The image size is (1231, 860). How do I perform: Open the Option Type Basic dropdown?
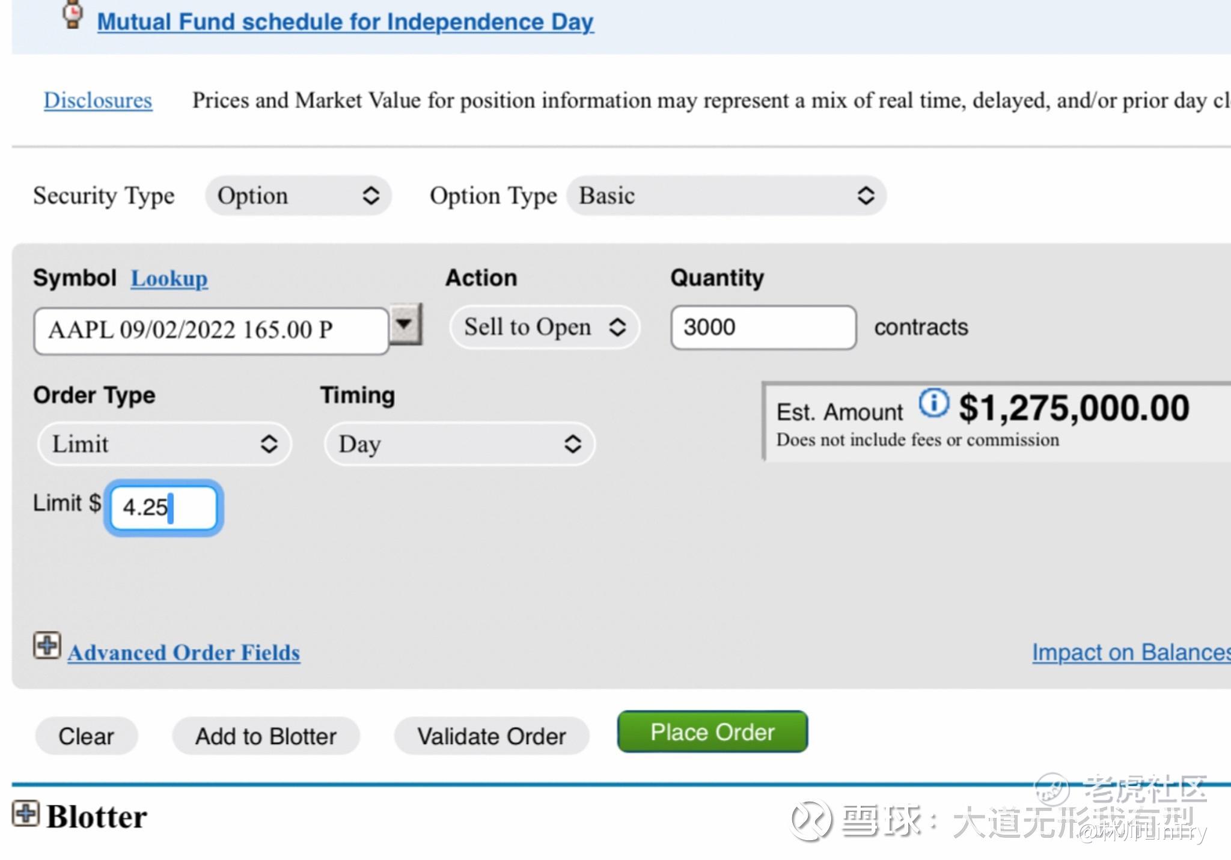[x=726, y=196]
